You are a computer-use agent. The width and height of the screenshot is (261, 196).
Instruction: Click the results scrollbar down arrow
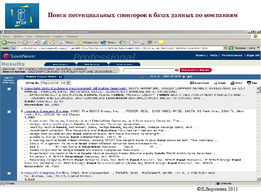258,179
